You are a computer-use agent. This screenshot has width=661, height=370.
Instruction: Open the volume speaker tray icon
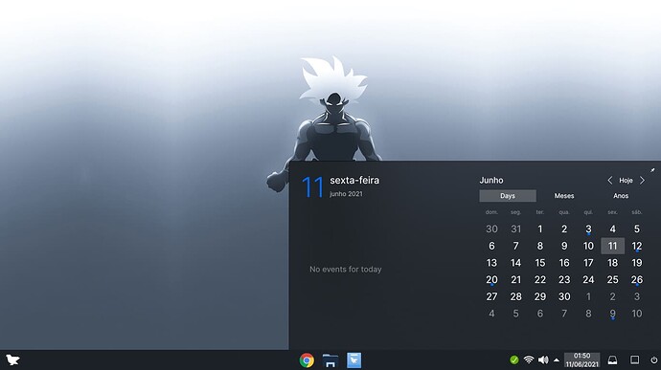pos(543,359)
